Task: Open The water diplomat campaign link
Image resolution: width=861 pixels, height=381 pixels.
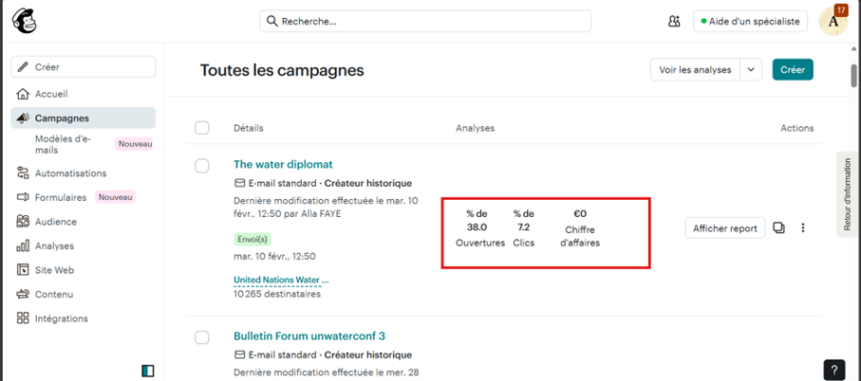Action: [x=283, y=164]
